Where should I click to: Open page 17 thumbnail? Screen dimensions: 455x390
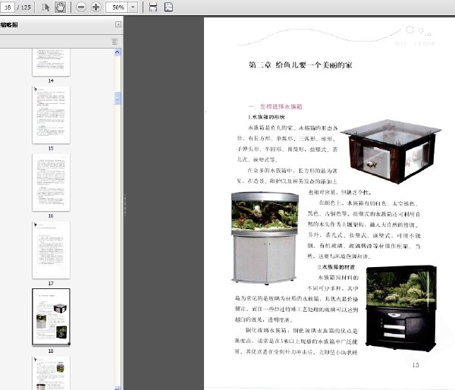[51, 250]
